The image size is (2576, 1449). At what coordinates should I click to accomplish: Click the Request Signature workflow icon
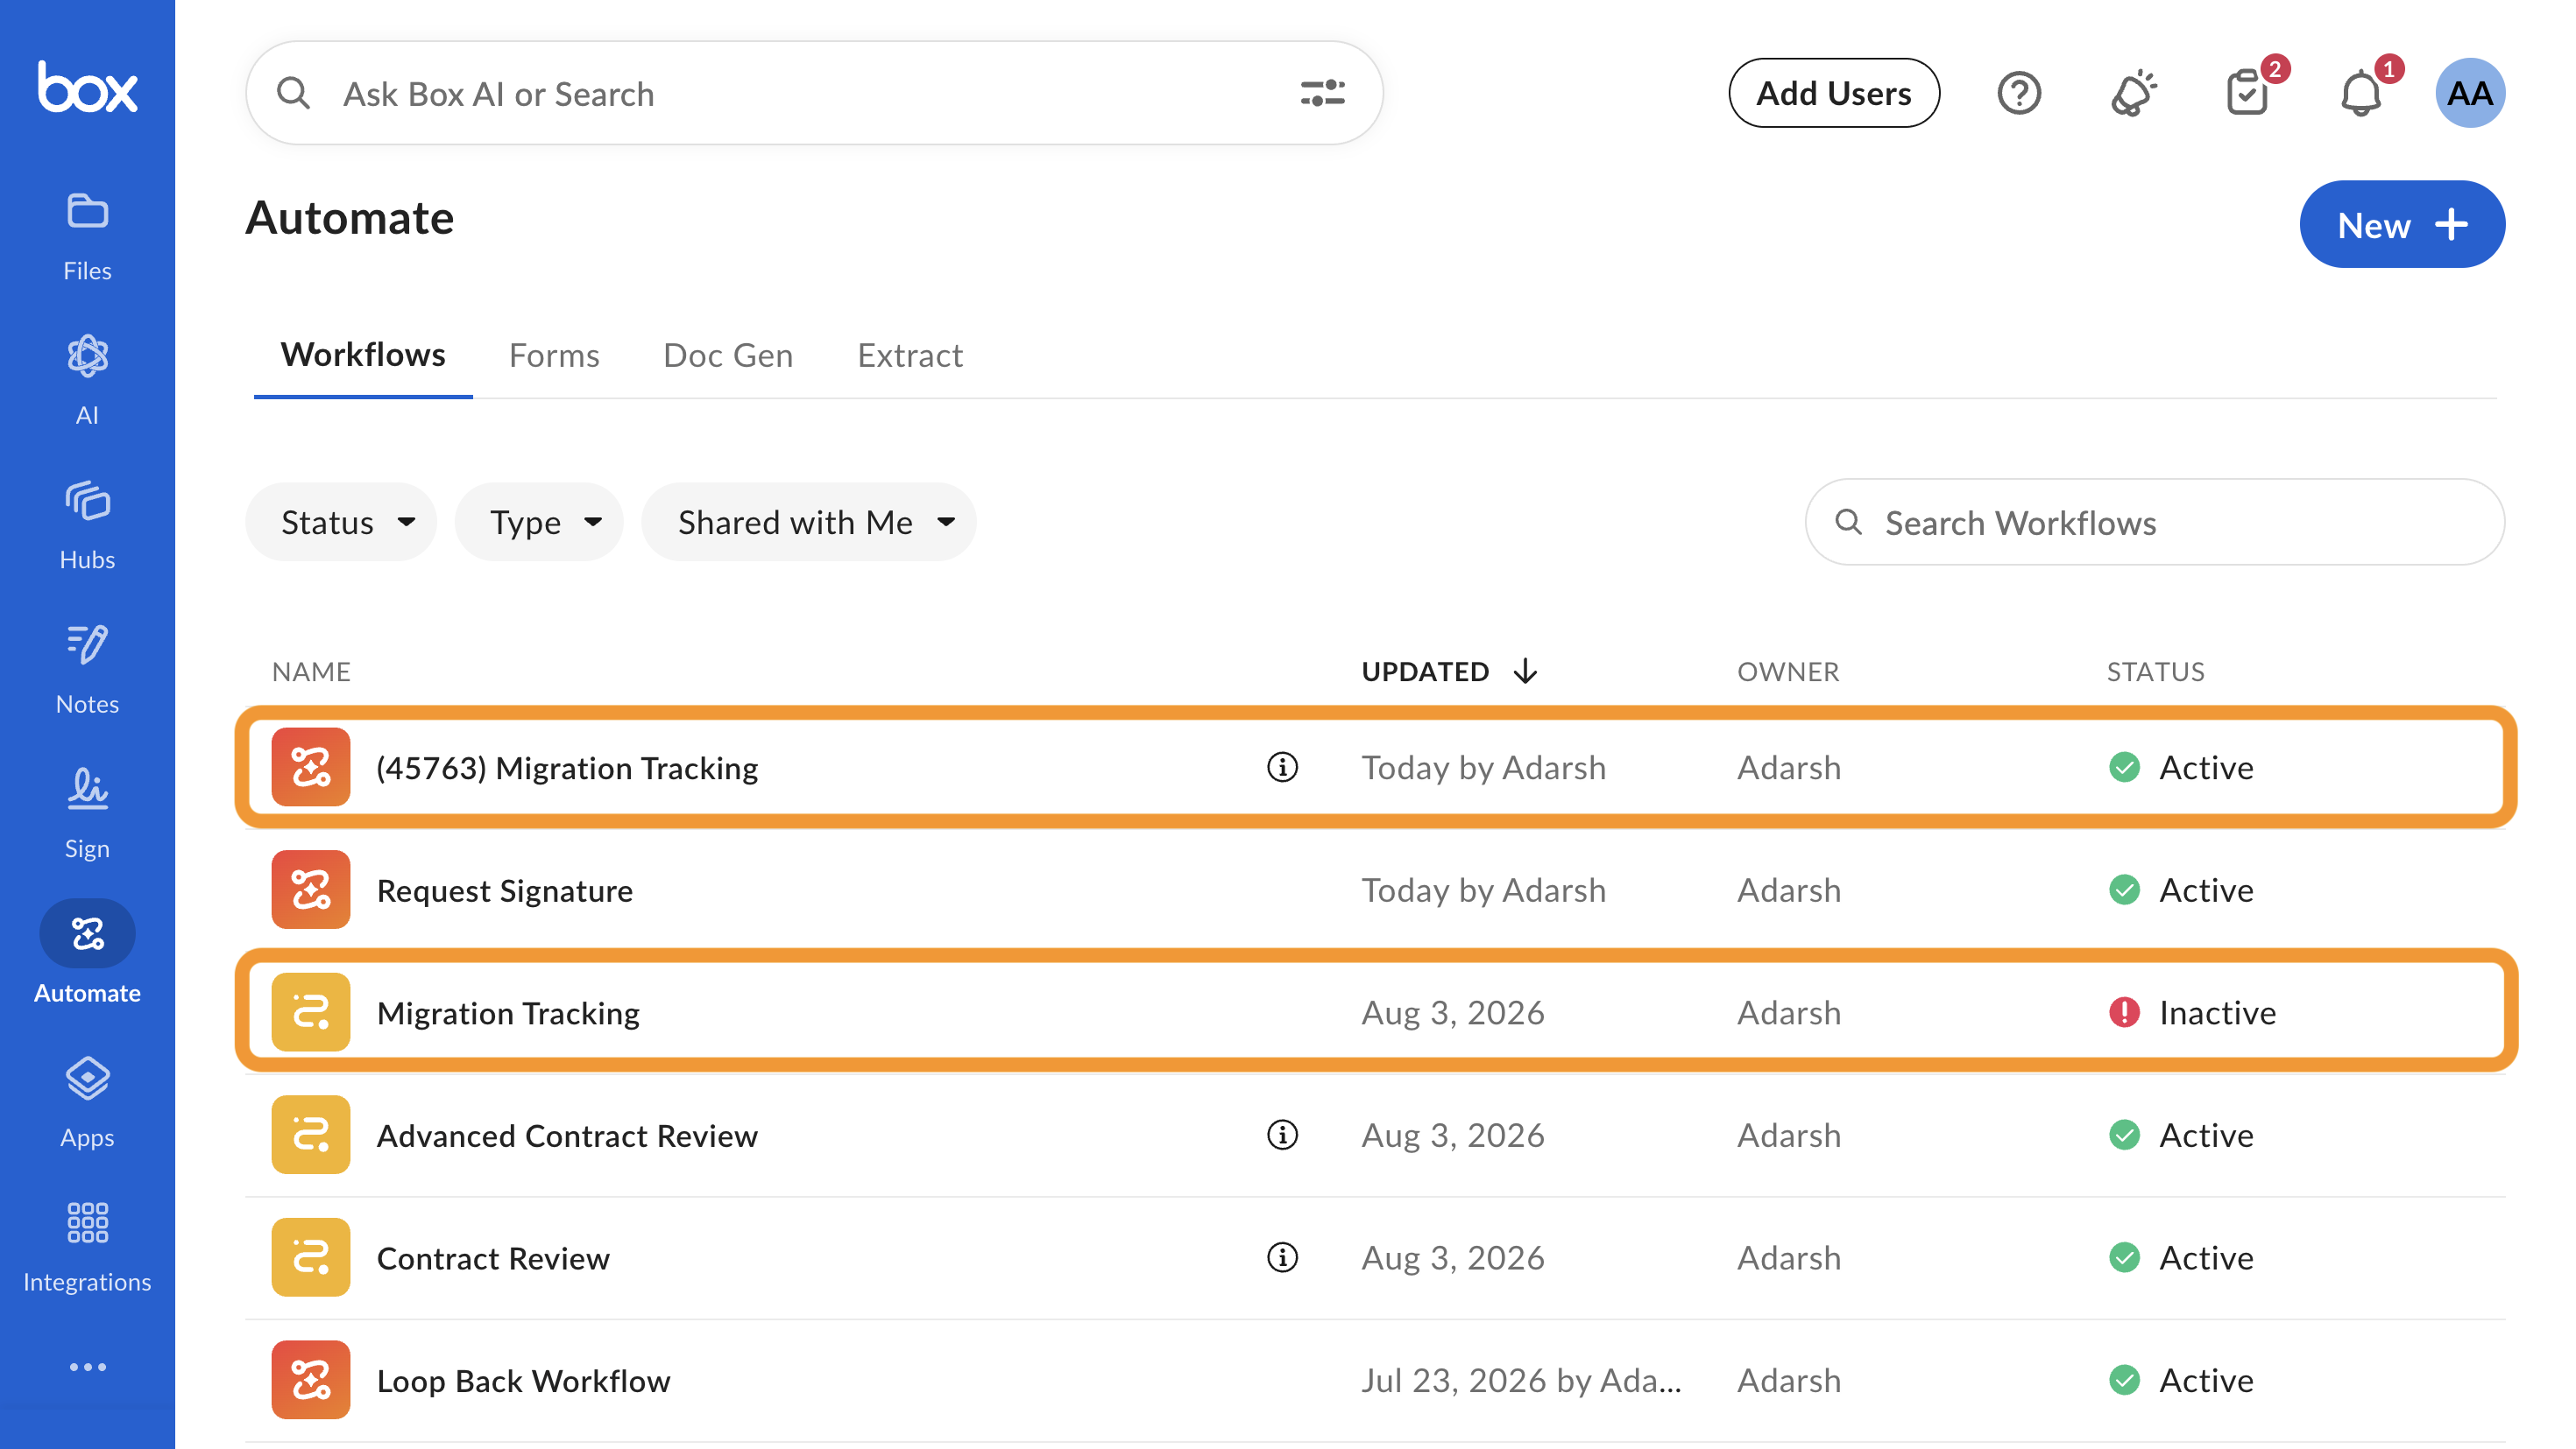tap(311, 890)
